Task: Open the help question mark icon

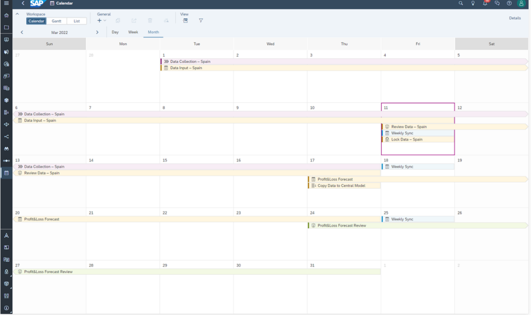Action: click(509, 3)
